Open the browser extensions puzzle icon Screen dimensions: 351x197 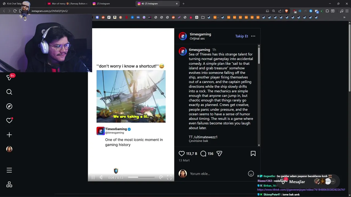pos(327,11)
